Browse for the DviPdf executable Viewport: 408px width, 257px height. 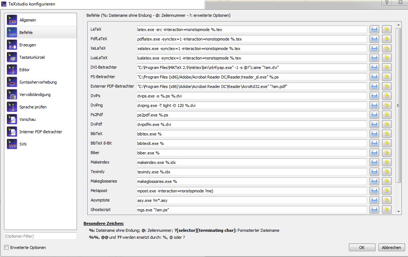click(374, 124)
